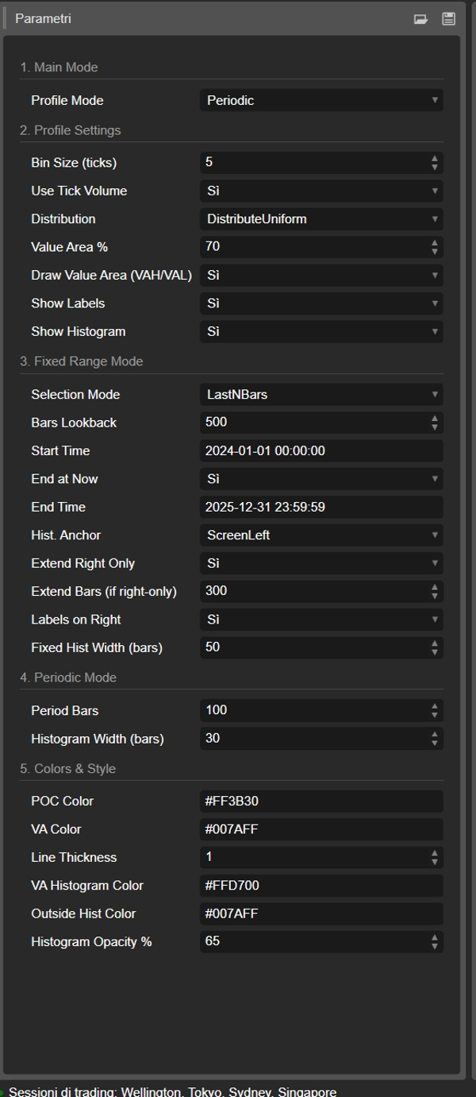Save current settings via the floppy disk icon
Screen dimensions: 476x1097
click(448, 17)
